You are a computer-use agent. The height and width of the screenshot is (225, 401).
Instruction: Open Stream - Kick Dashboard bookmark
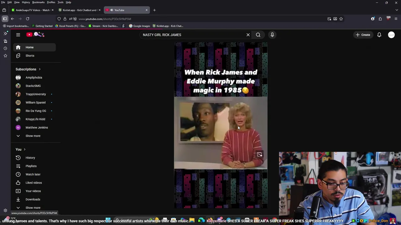tap(103, 26)
